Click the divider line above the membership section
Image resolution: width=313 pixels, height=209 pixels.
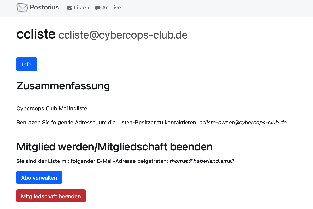point(164,132)
